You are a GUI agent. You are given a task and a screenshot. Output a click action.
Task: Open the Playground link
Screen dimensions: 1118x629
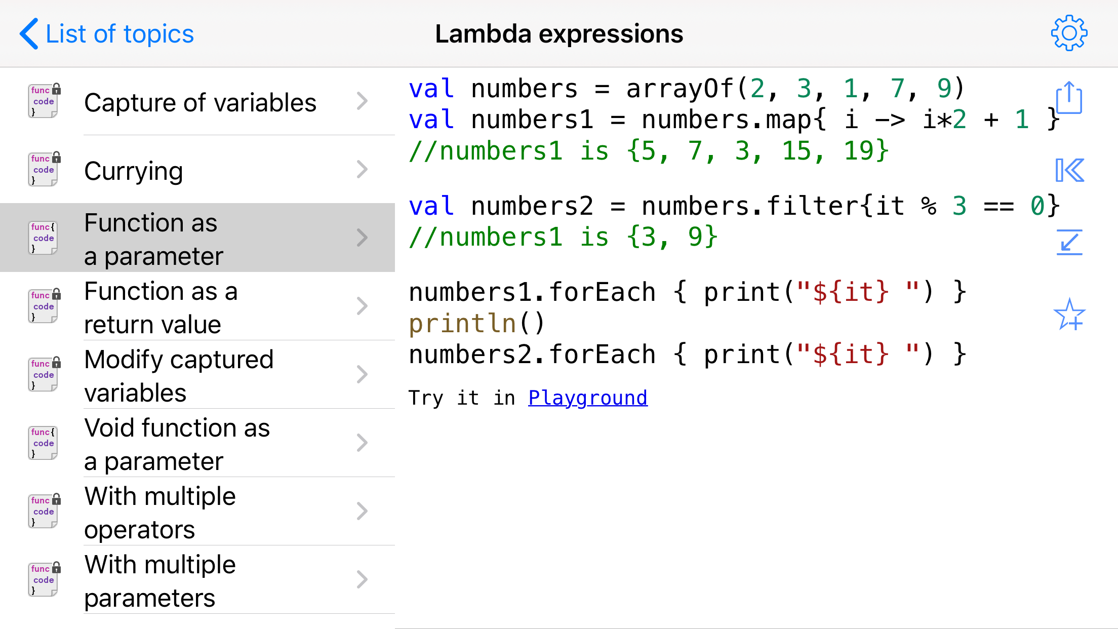tap(587, 398)
